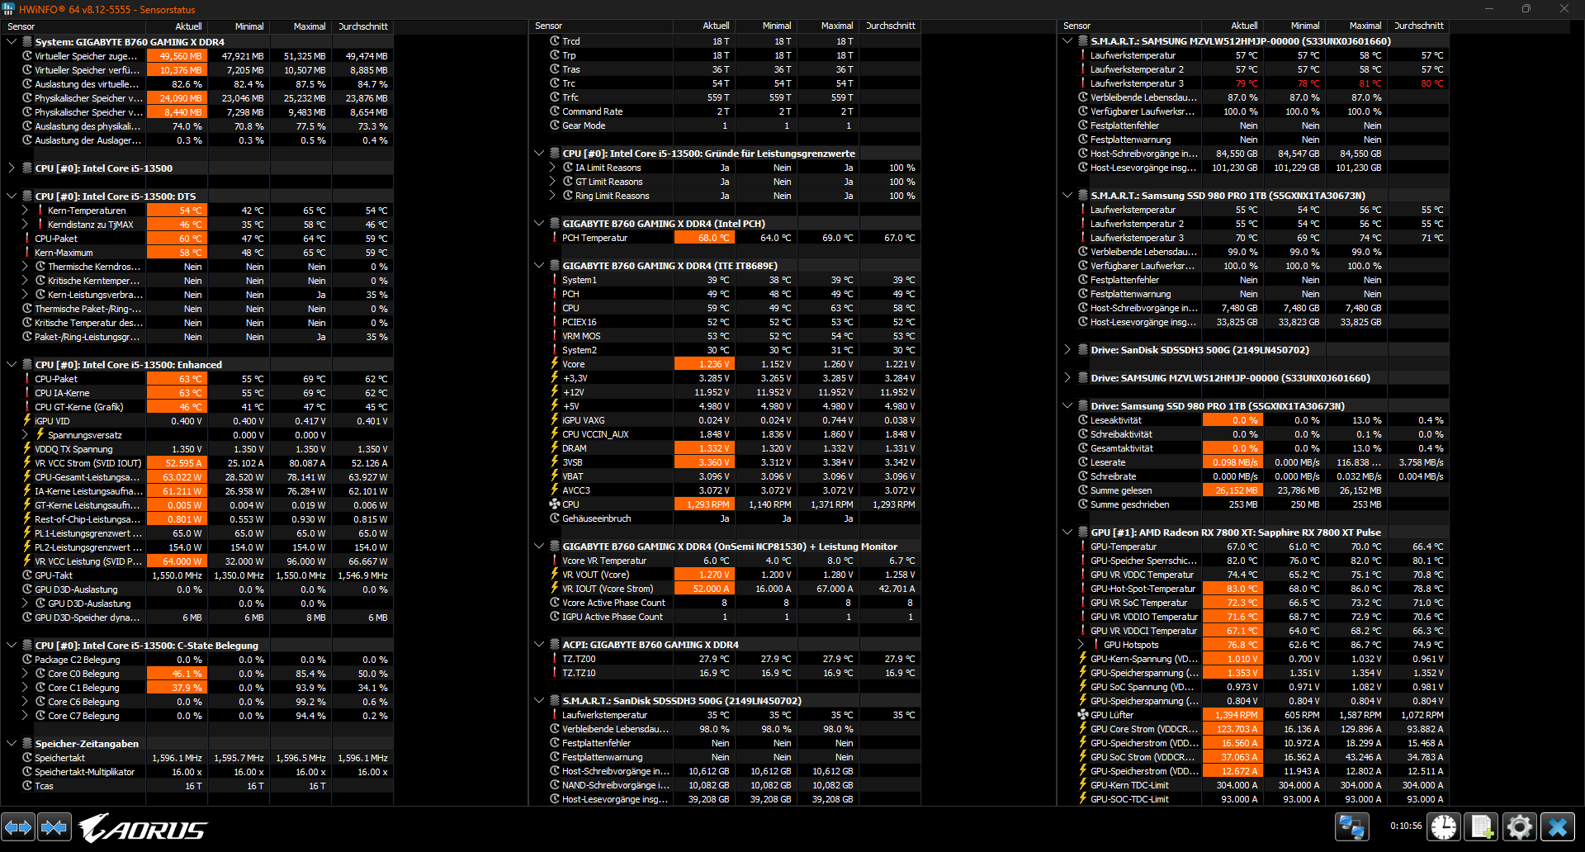Select the TZ.TZ00 row
The height and width of the screenshot is (852, 1585).
pyautogui.click(x=725, y=658)
